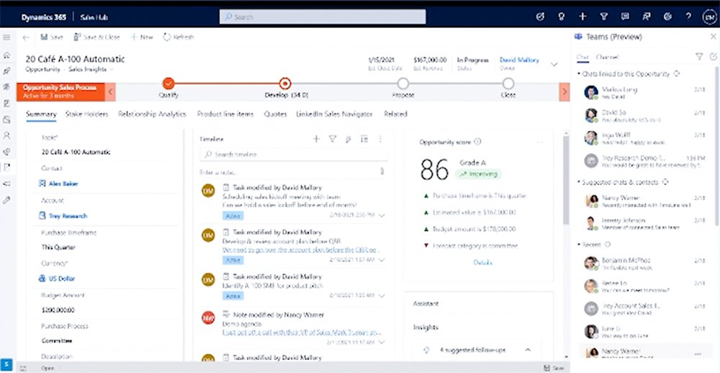
Task: Switch to the Stake Holders tab
Action: (87, 114)
